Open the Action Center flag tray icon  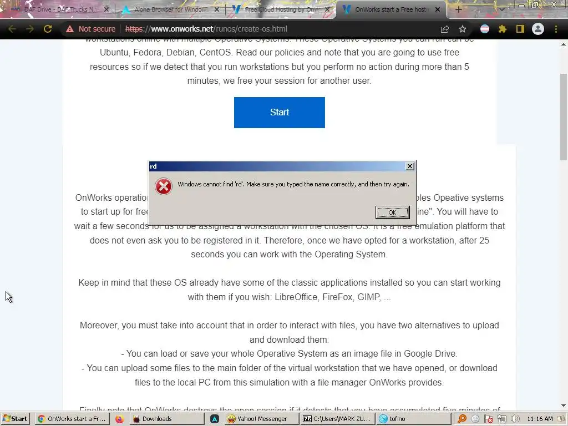point(488,419)
